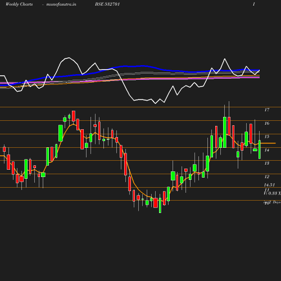This screenshot has height=281, width=281.
Task: Click the 12 price axis label
Action: [267, 176]
